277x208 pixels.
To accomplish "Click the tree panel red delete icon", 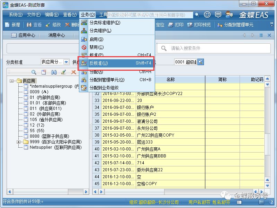I will [x=73, y=72].
